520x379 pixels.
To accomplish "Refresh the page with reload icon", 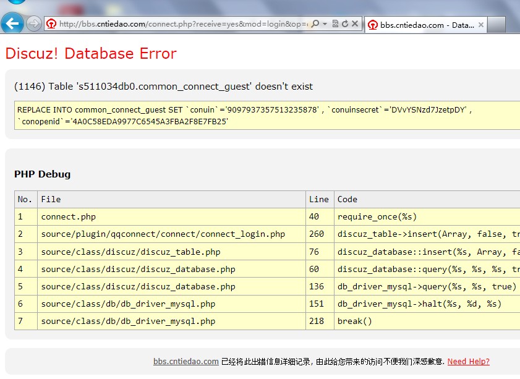I will (345, 24).
